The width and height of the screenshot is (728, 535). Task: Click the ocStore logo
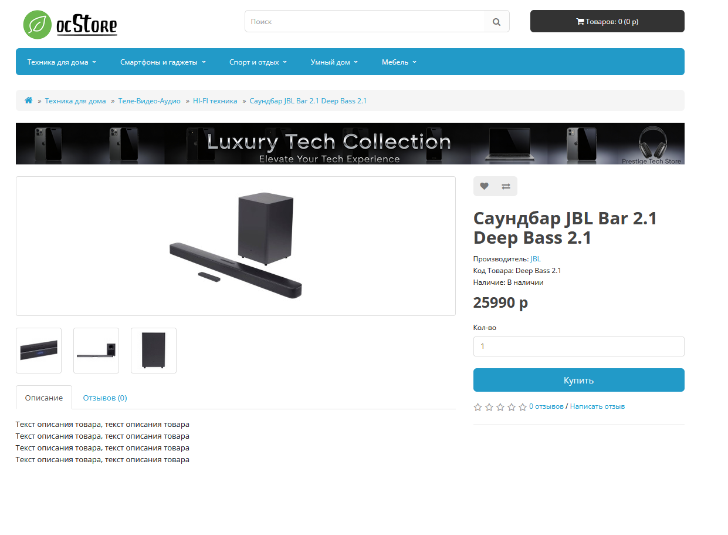point(70,25)
